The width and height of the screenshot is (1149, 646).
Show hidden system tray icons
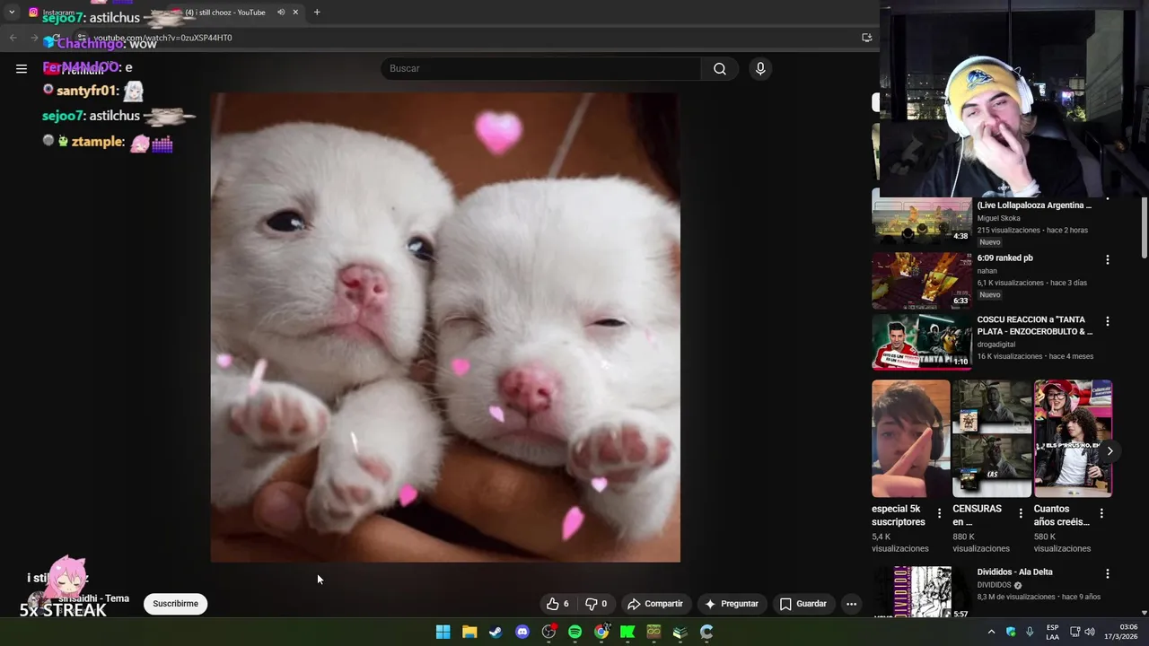[991, 632]
